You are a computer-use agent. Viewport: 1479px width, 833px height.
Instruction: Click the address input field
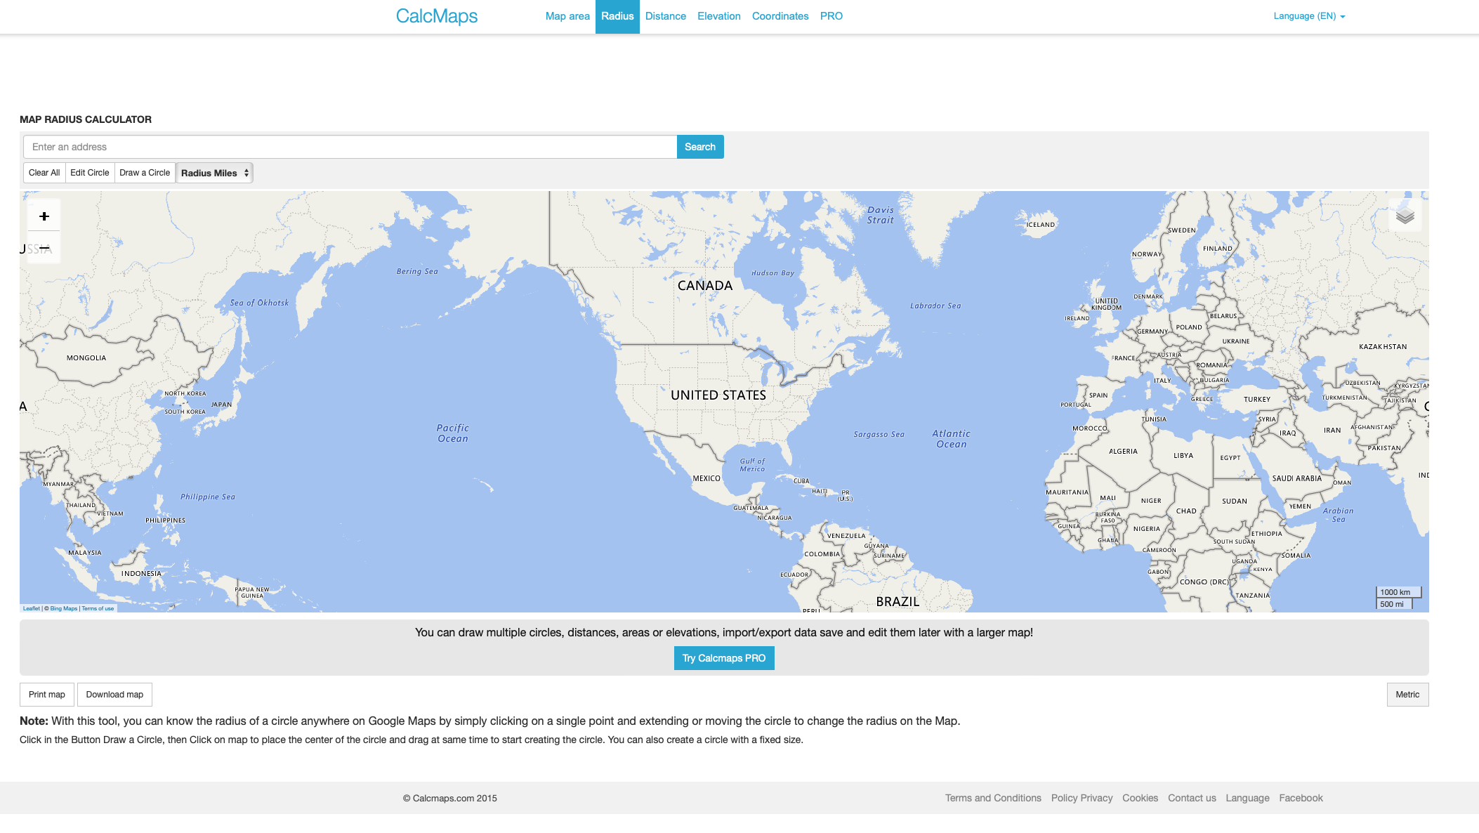[350, 147]
